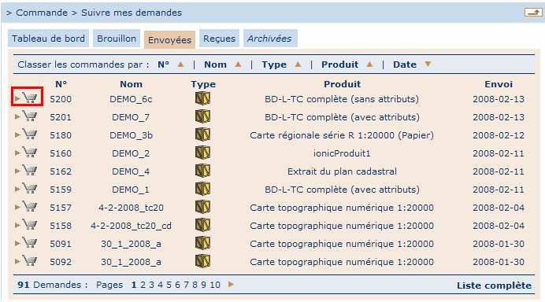The width and height of the screenshot is (545, 302).
Task: Go to next pages with orange arrow
Action: click(231, 285)
